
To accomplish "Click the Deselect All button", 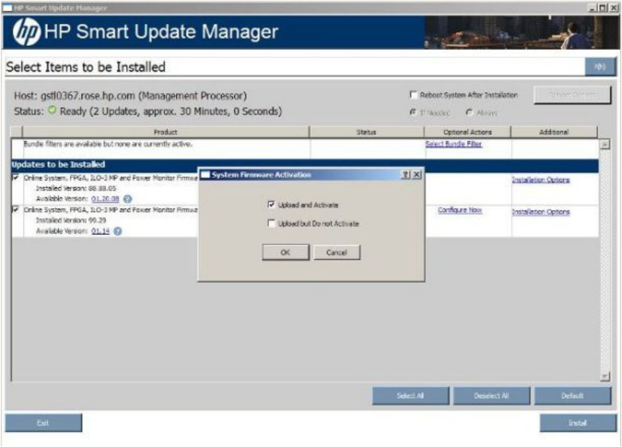I will pos(491,396).
